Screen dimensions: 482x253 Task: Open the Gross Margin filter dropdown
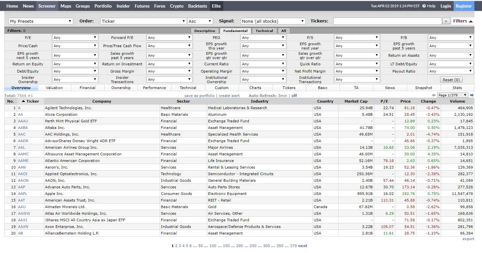coord(169,71)
